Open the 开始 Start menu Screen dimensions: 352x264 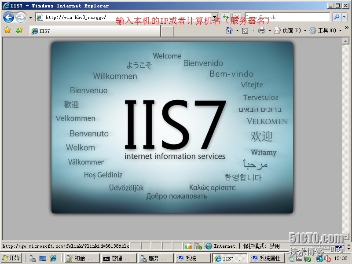click(11, 258)
